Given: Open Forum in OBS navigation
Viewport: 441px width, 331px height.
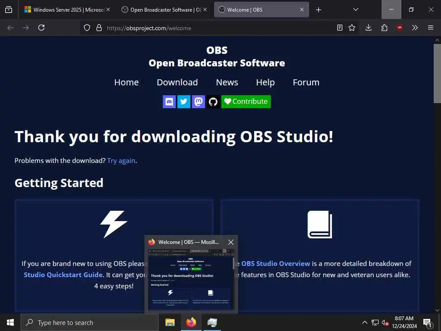Looking at the screenshot, I should (306, 82).
